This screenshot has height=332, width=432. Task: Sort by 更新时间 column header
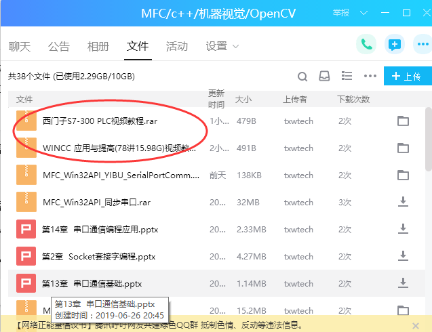pyautogui.click(x=216, y=99)
